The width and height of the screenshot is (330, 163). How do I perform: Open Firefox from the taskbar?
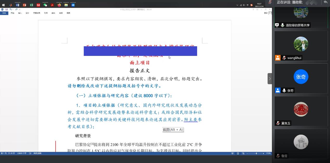click(x=59, y=5)
